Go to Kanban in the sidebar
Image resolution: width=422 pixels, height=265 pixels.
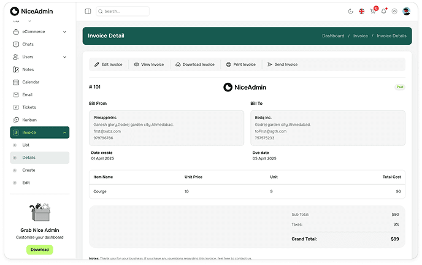click(29, 120)
